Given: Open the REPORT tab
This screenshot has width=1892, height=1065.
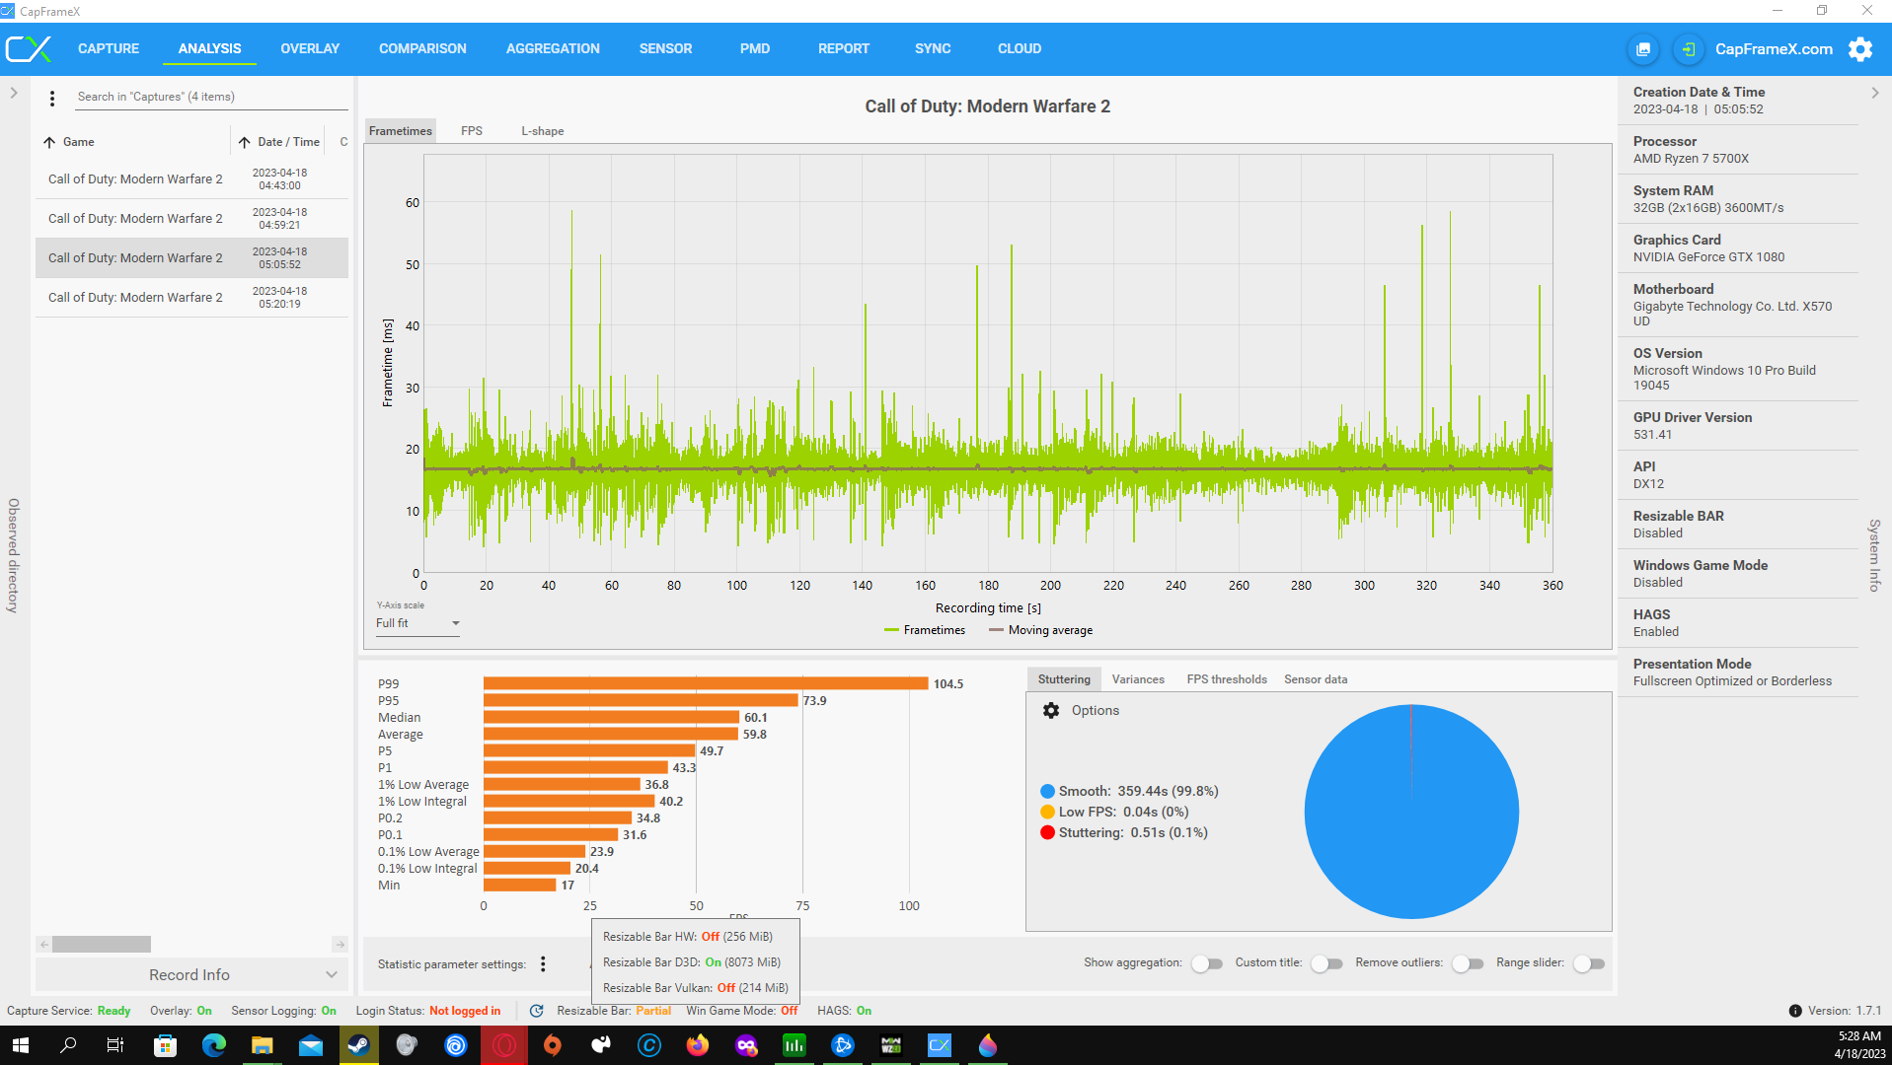Looking at the screenshot, I should pyautogui.click(x=844, y=49).
